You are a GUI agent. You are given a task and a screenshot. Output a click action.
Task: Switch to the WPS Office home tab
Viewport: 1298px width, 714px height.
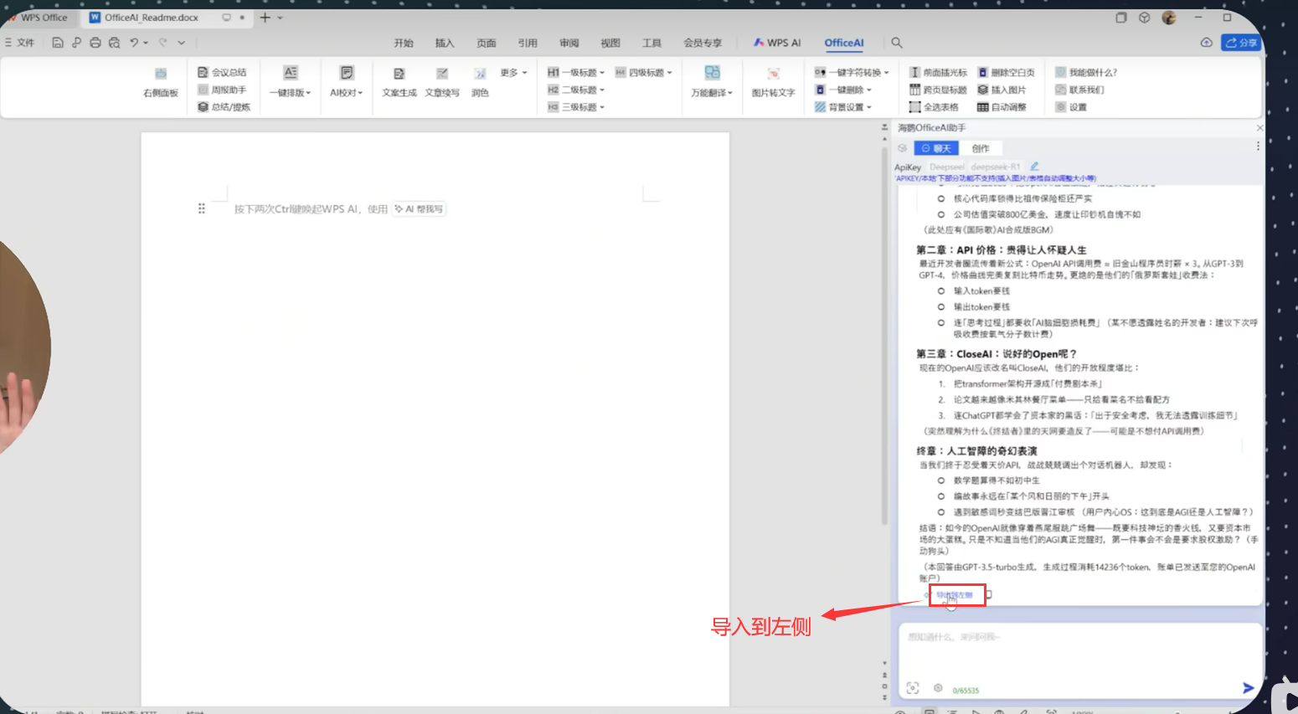(x=39, y=18)
